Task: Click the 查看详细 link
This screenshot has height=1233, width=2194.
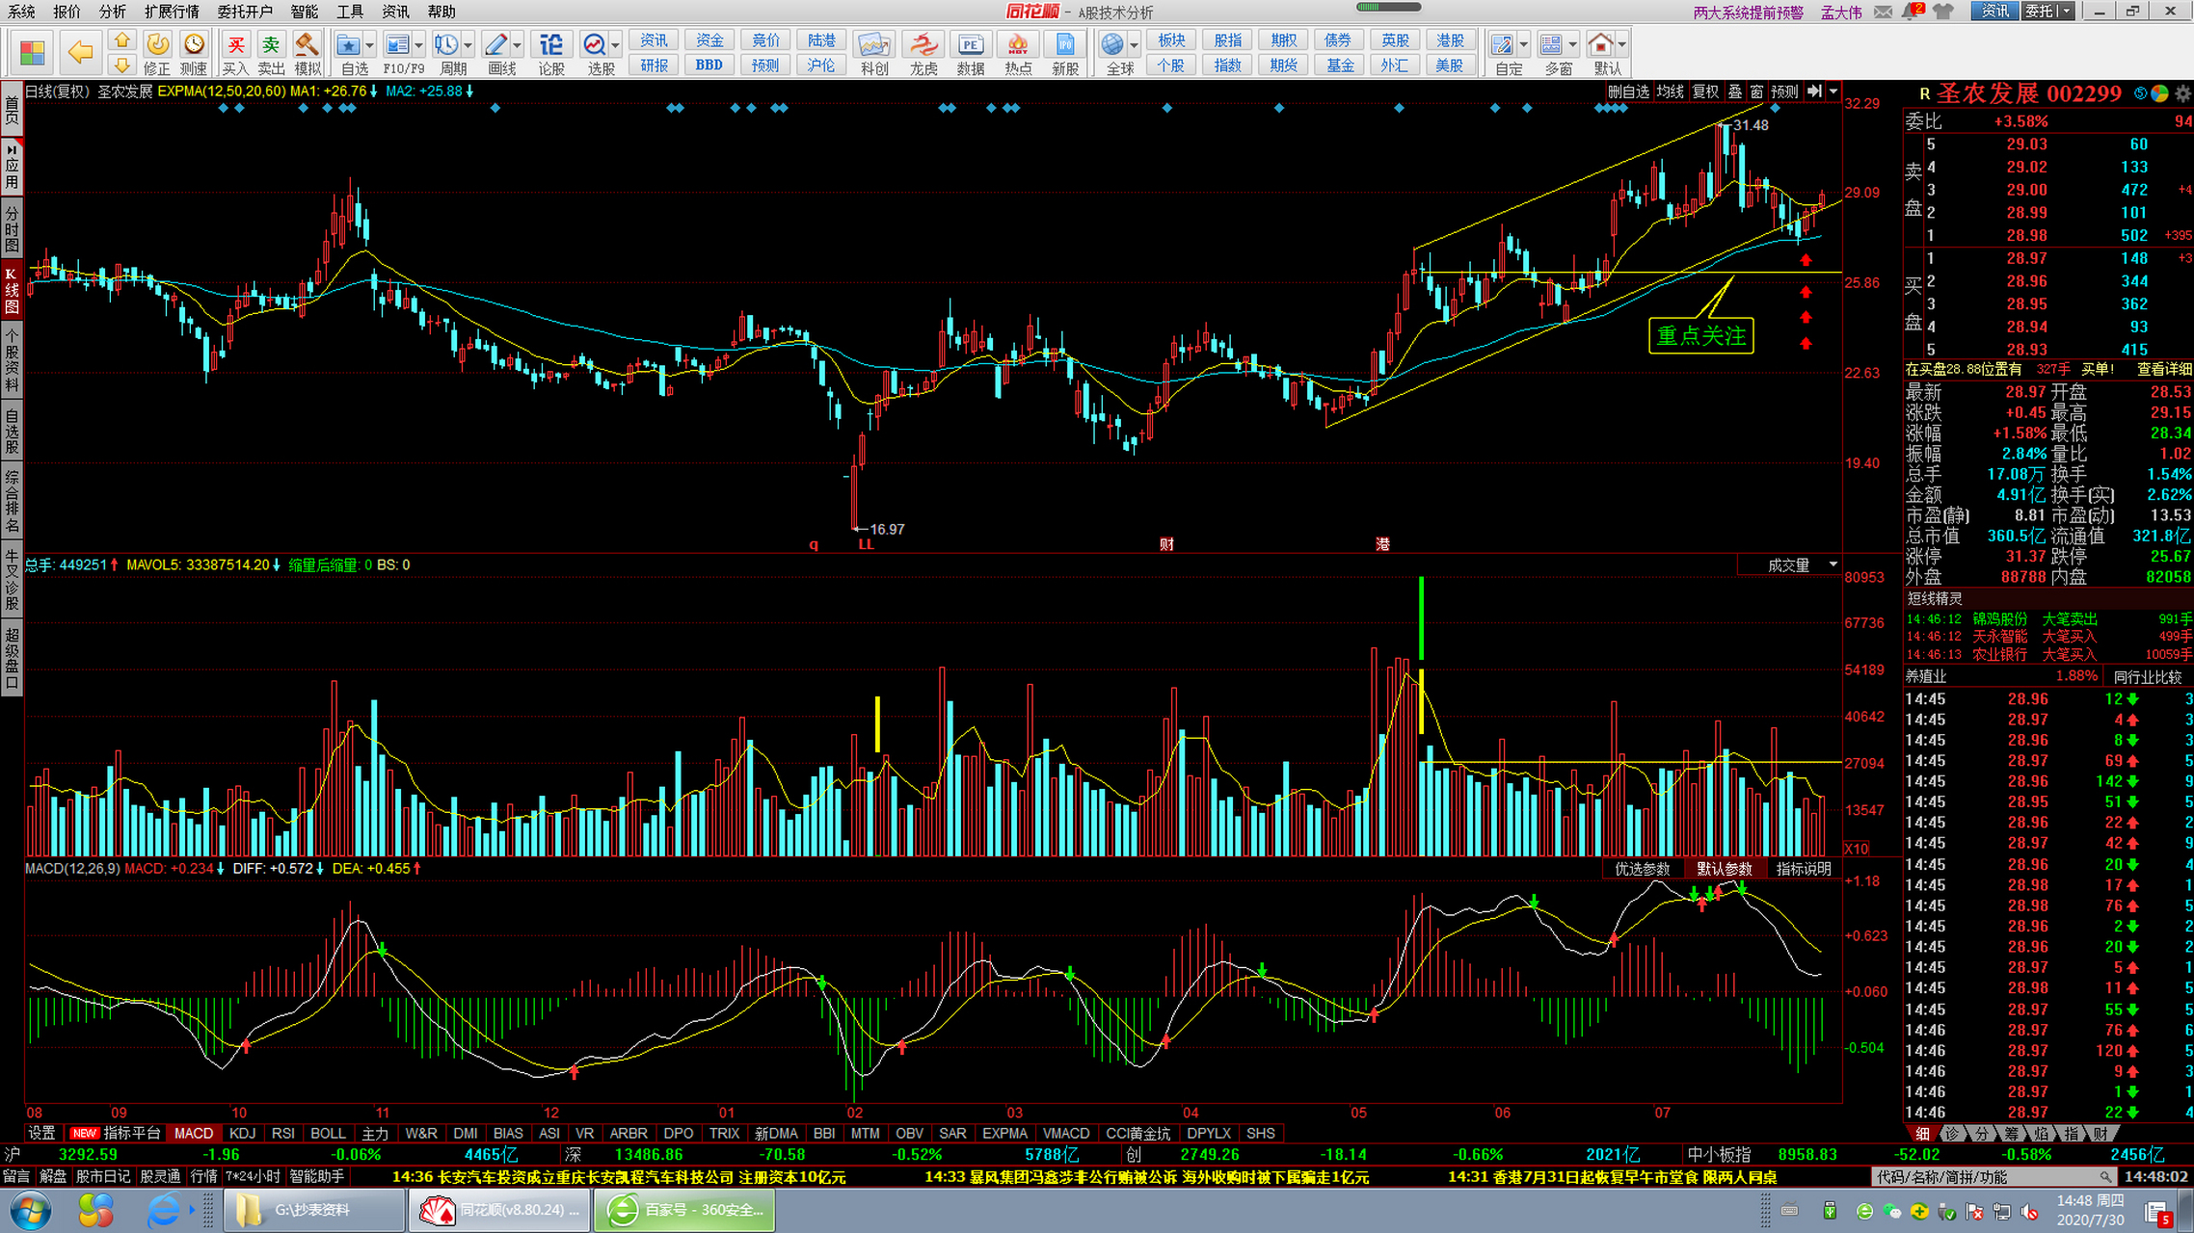Action: click(x=2163, y=369)
